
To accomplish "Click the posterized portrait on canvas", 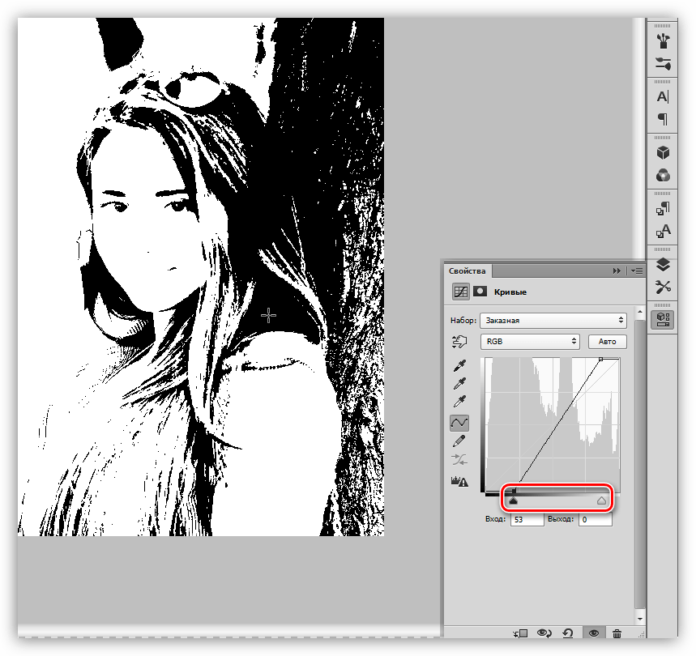I will point(201,277).
